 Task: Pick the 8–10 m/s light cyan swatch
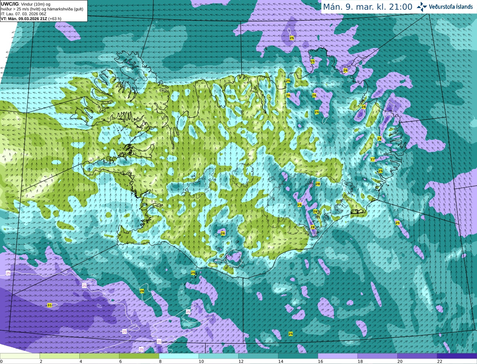coord(179,356)
